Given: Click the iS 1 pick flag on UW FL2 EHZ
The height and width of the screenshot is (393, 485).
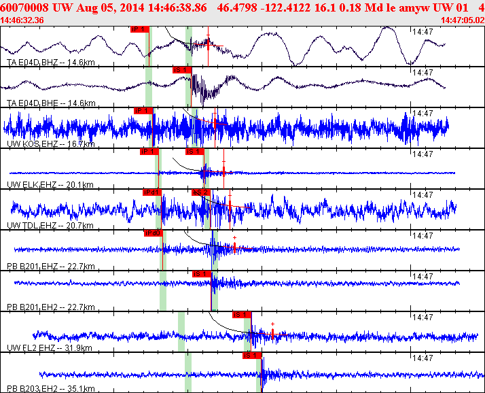Looking at the screenshot, I should pyautogui.click(x=242, y=315).
